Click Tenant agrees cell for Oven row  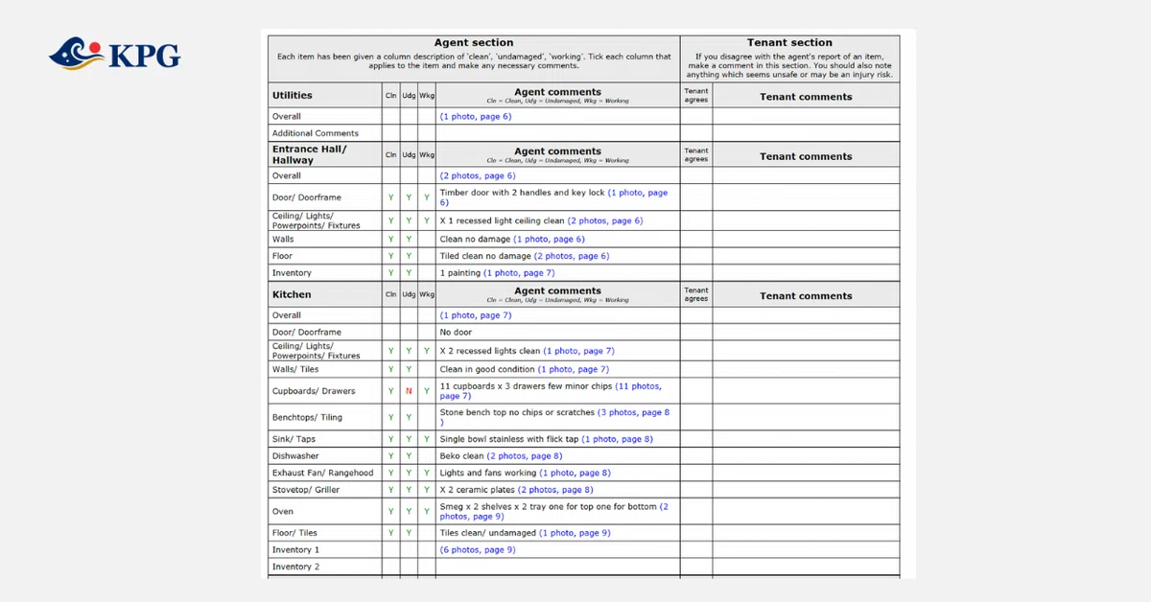(696, 511)
